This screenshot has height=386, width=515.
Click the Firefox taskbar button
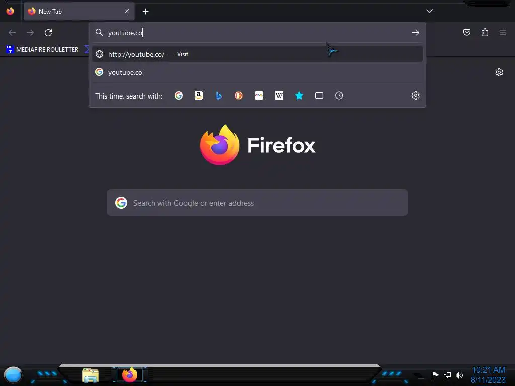click(130, 375)
